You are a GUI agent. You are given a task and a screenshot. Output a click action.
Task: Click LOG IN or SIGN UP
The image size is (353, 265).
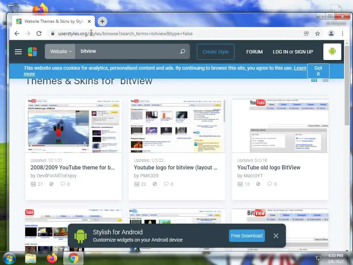pos(293,52)
